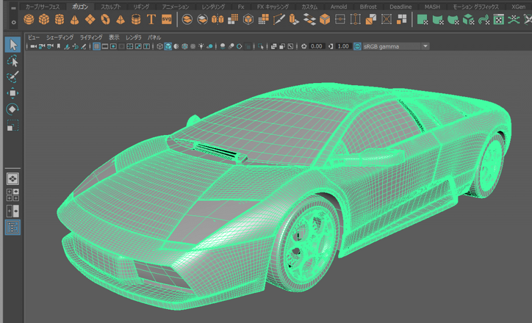Toggle the resolution gate display

[x=113, y=47]
